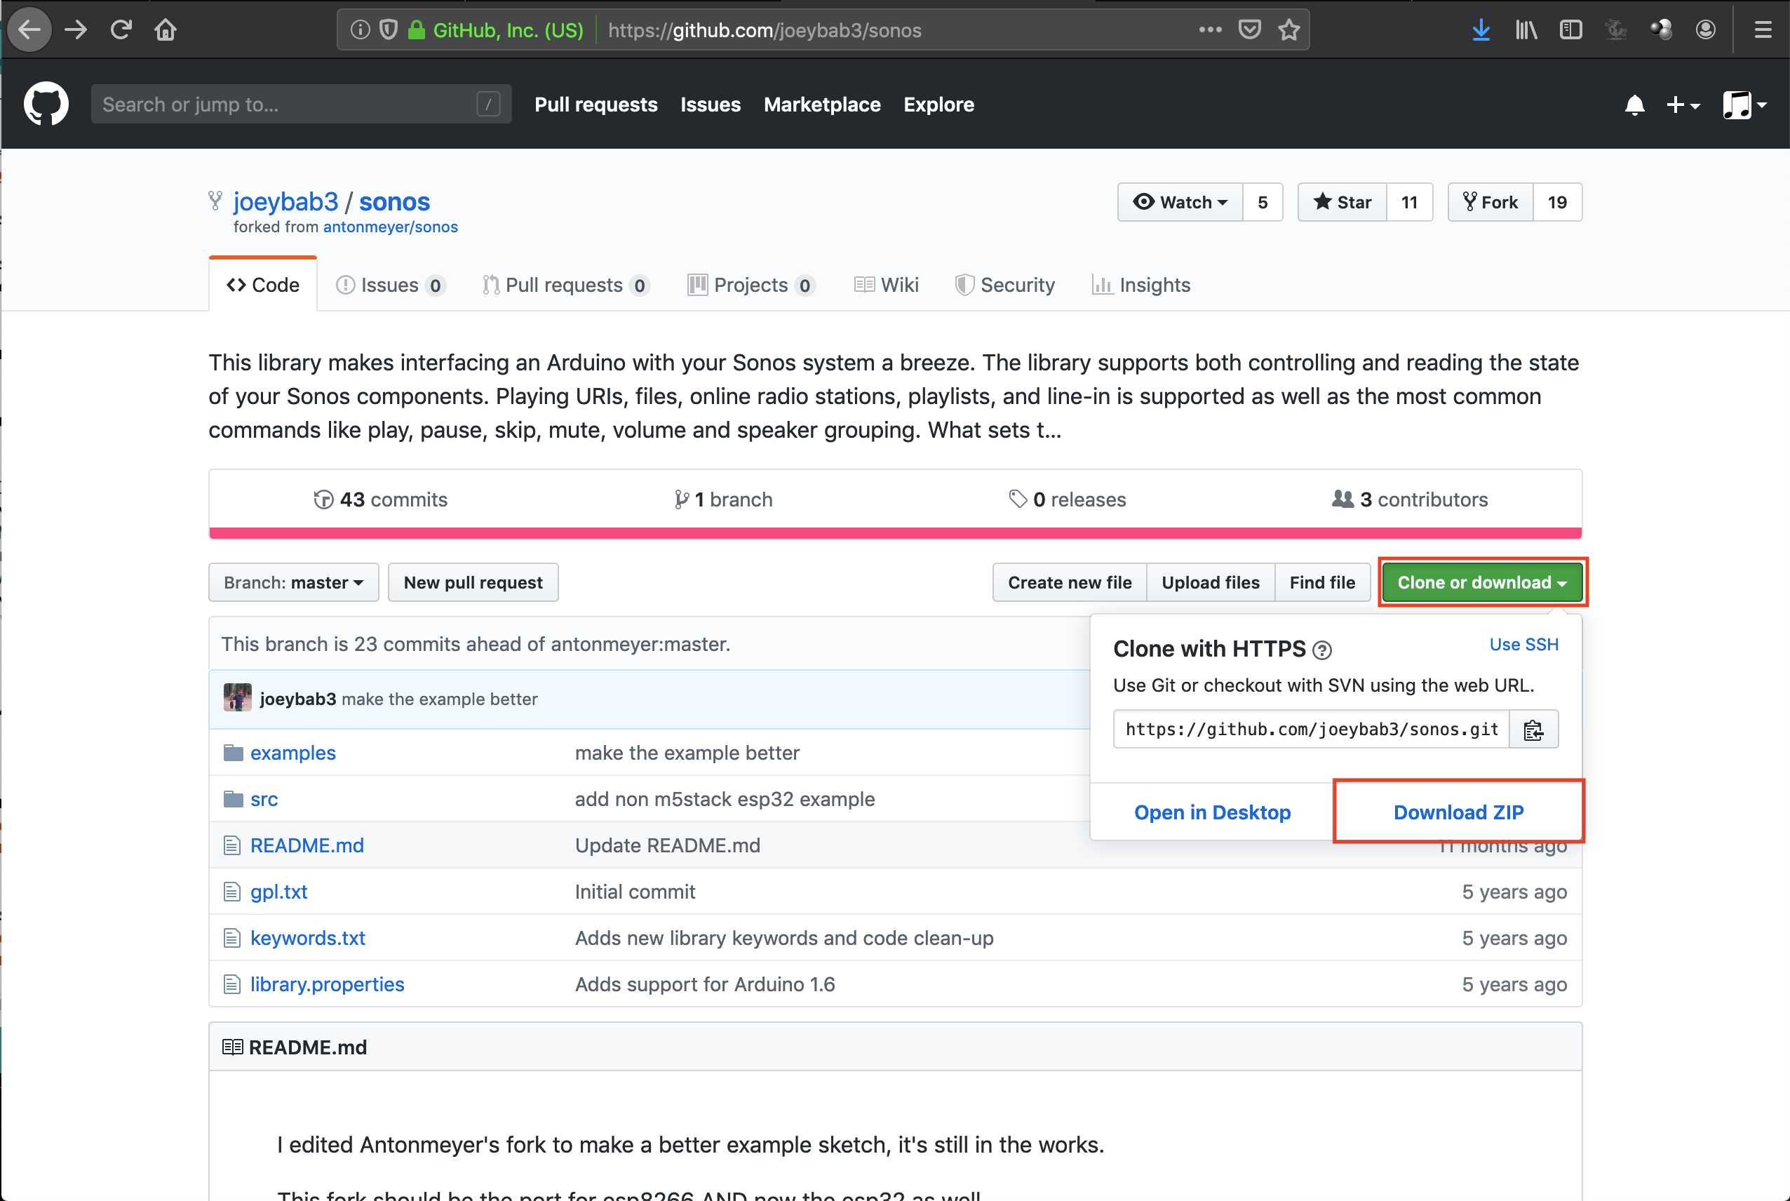Open README.md file in list
The width and height of the screenshot is (1790, 1201).
coord(307,845)
